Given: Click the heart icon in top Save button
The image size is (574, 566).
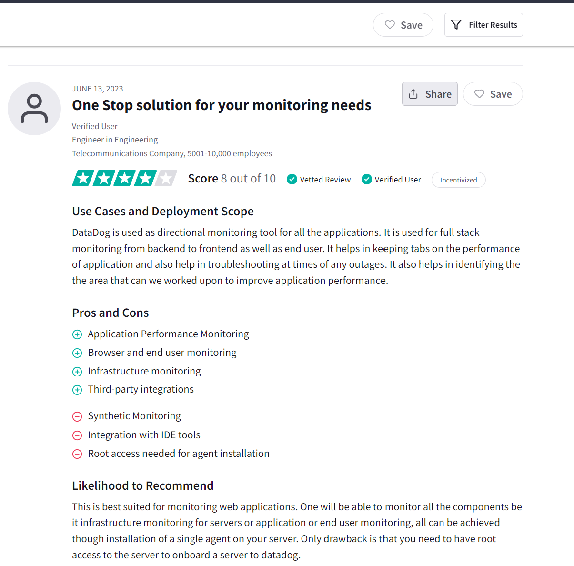Looking at the screenshot, I should click(x=390, y=25).
